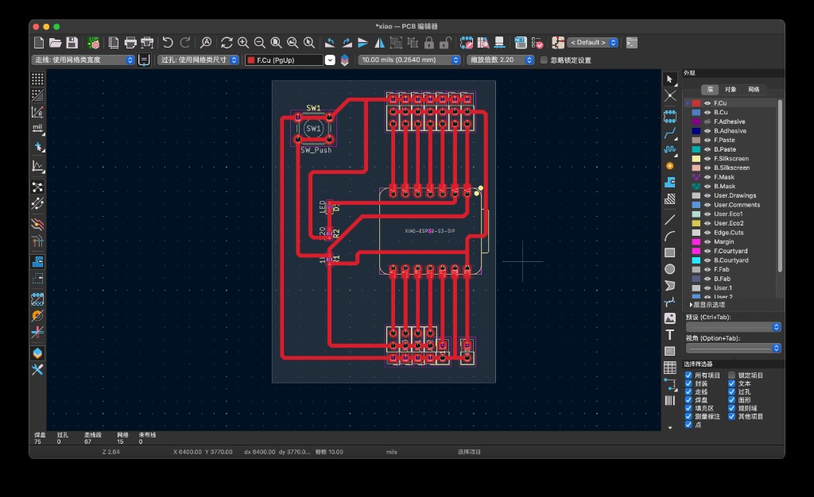The height and width of the screenshot is (497, 814).
Task: Open the 预设 (Ctrl+Tab) dropdown
Action: click(x=733, y=327)
